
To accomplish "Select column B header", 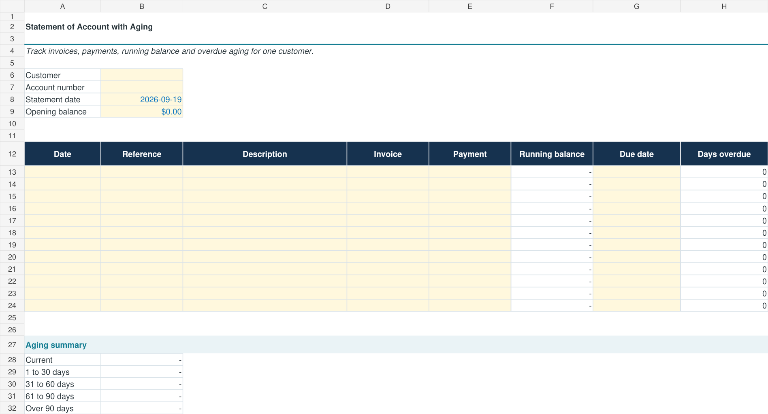I will click(142, 6).
